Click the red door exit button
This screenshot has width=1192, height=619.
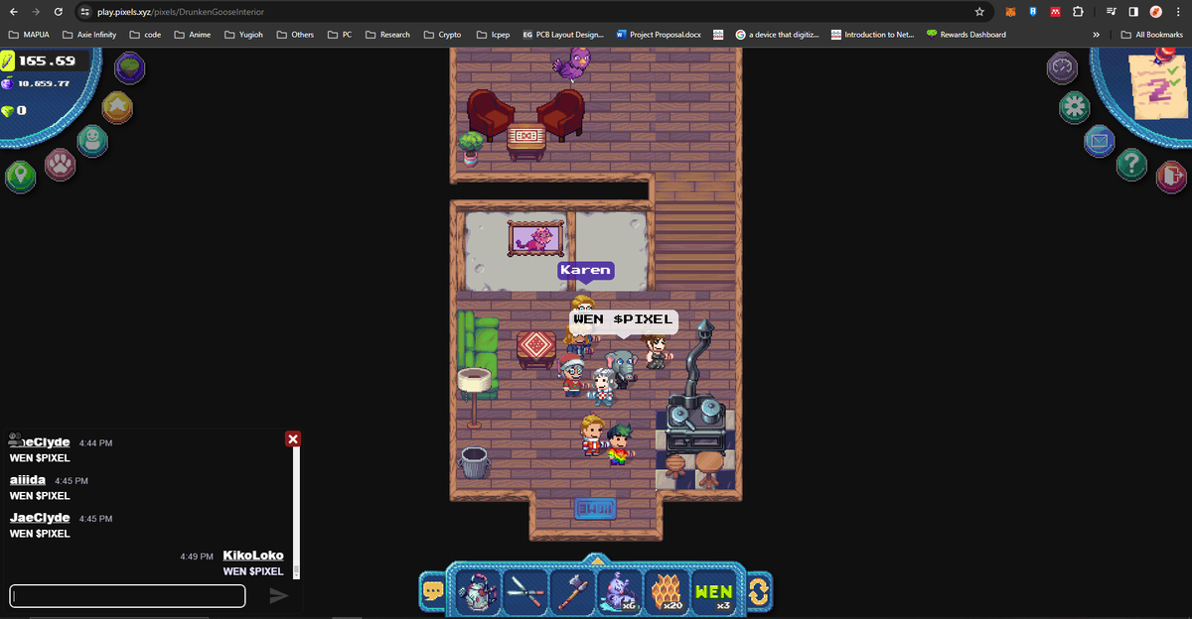tap(1172, 176)
